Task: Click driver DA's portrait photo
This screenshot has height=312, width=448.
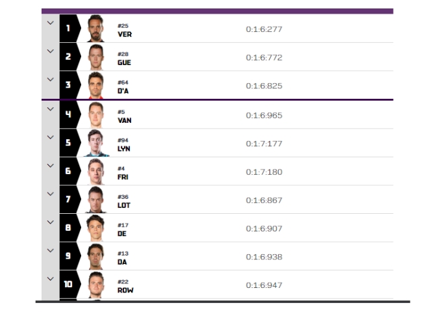Action: coord(95,256)
